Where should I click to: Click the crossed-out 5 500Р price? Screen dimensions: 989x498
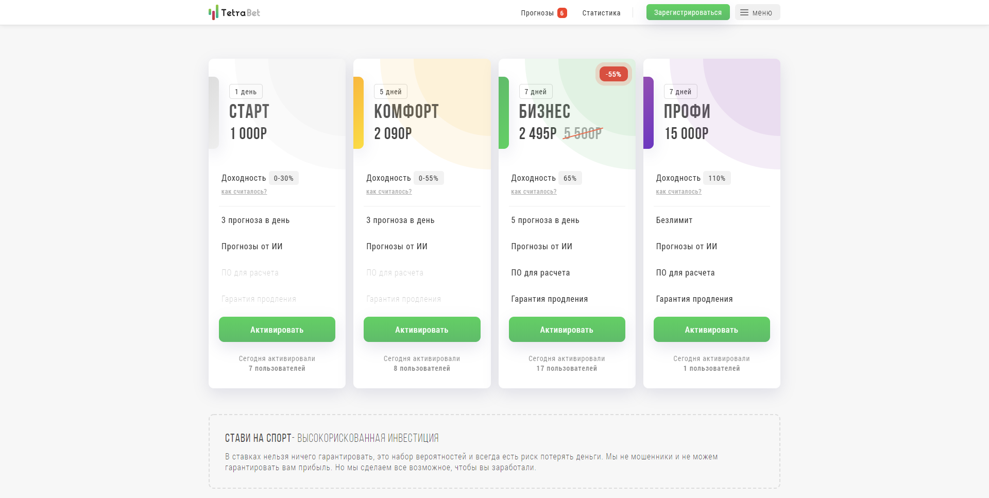[583, 133]
